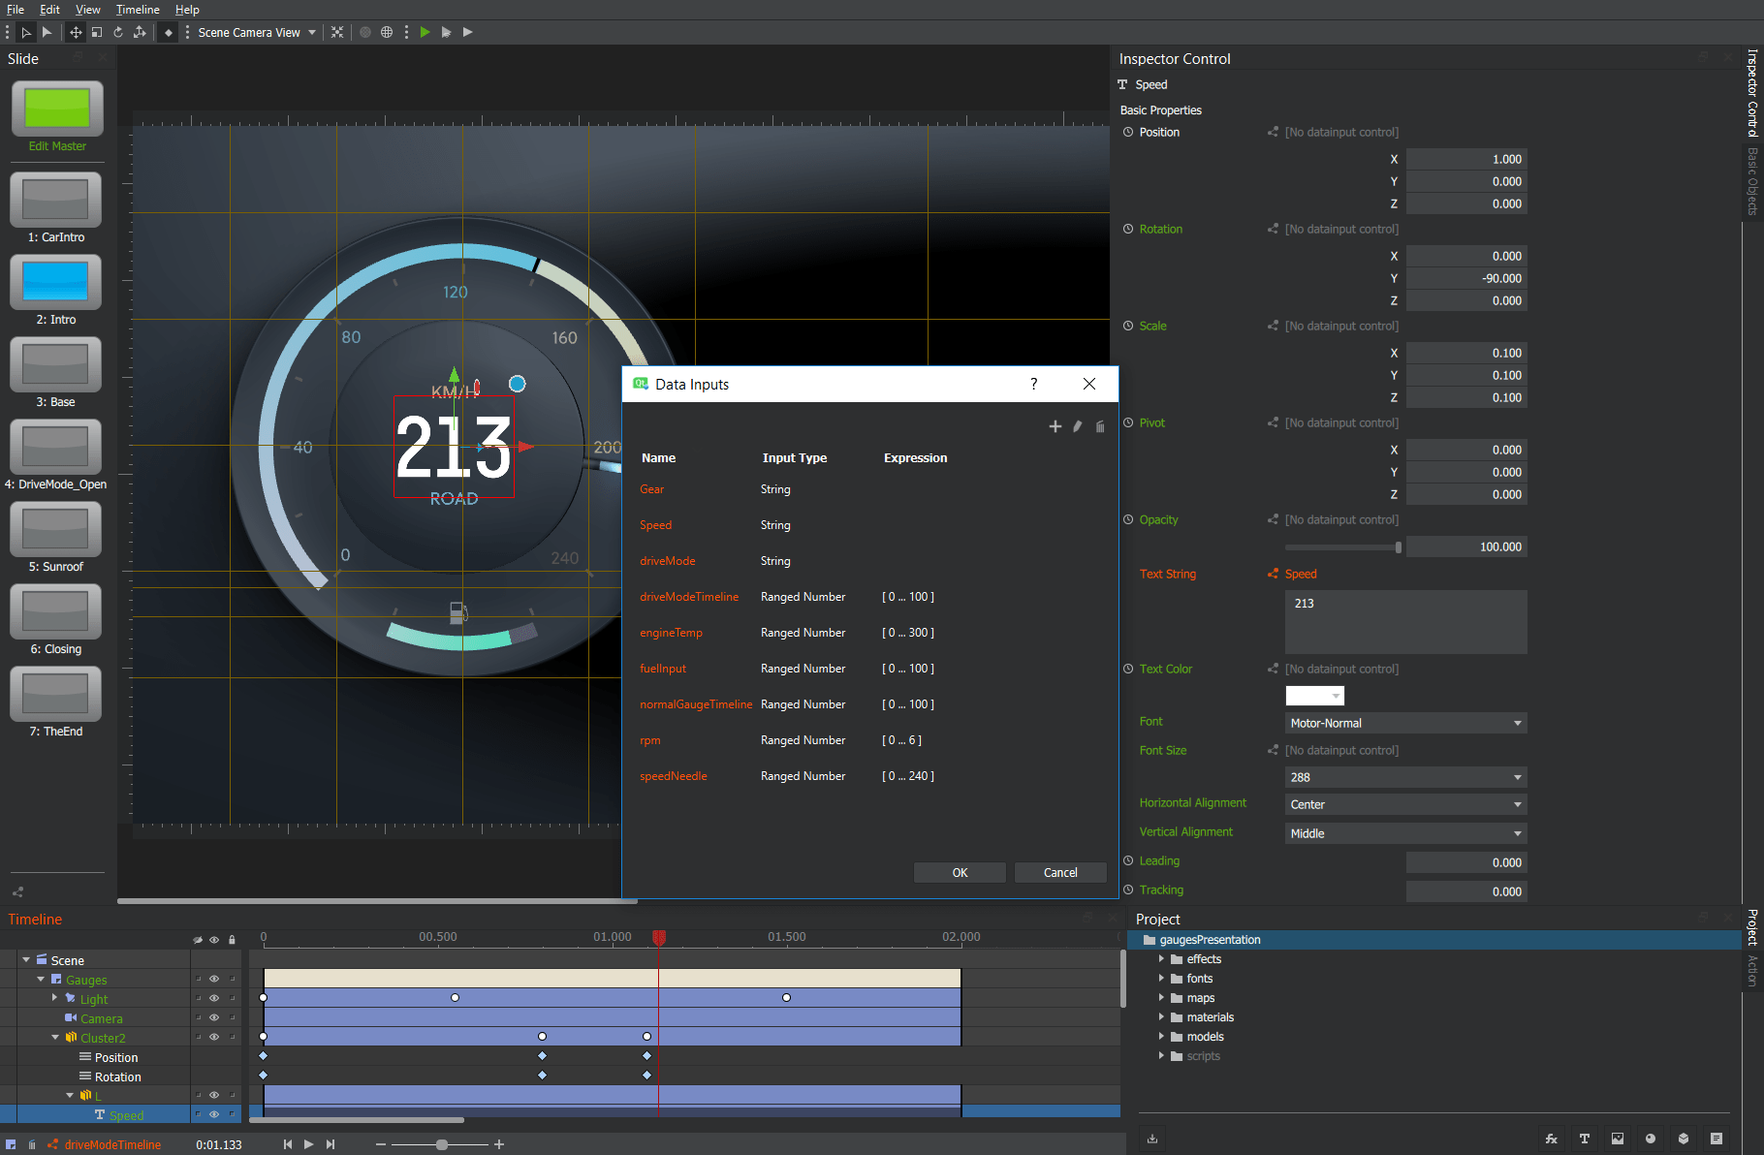Open the Text Color swatch picker

point(1314,696)
